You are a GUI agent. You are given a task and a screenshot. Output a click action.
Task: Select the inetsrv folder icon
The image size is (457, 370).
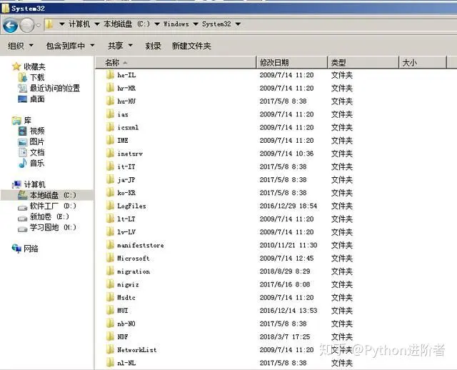(110, 154)
